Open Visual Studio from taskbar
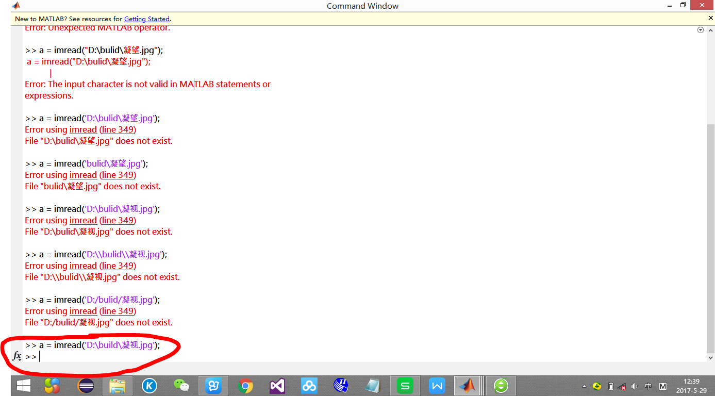 [277, 385]
